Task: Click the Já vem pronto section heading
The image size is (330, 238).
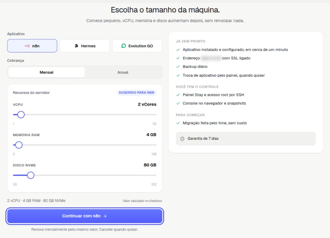Action: tap(191, 41)
